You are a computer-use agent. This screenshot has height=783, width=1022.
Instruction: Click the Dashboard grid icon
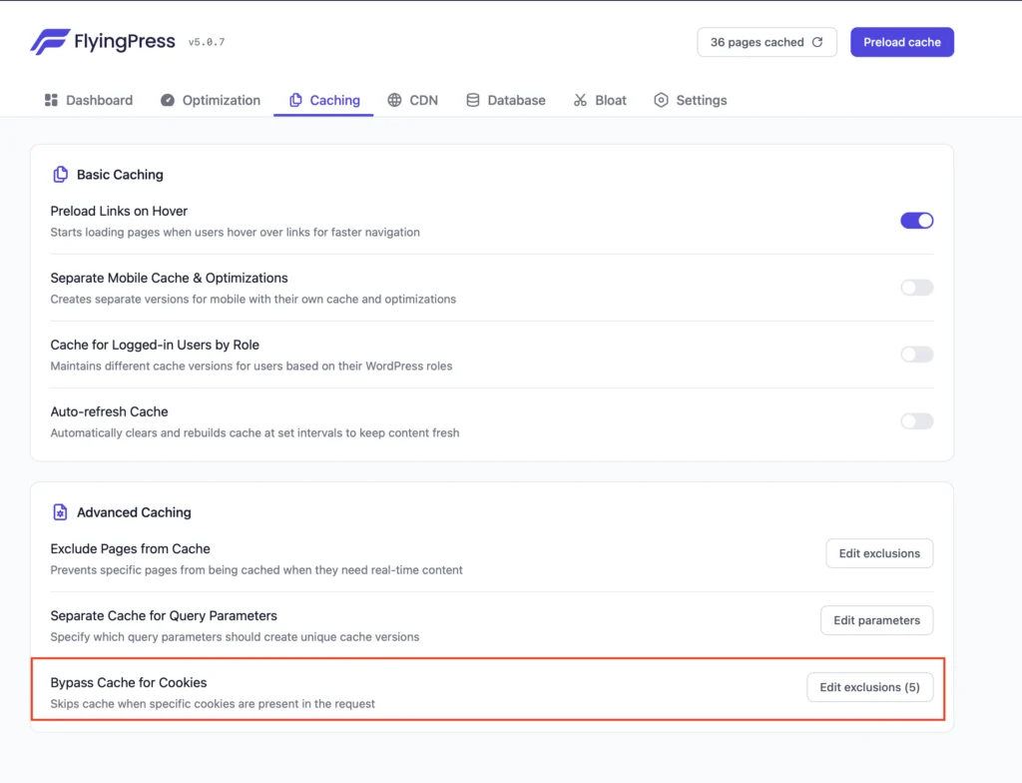click(x=51, y=100)
